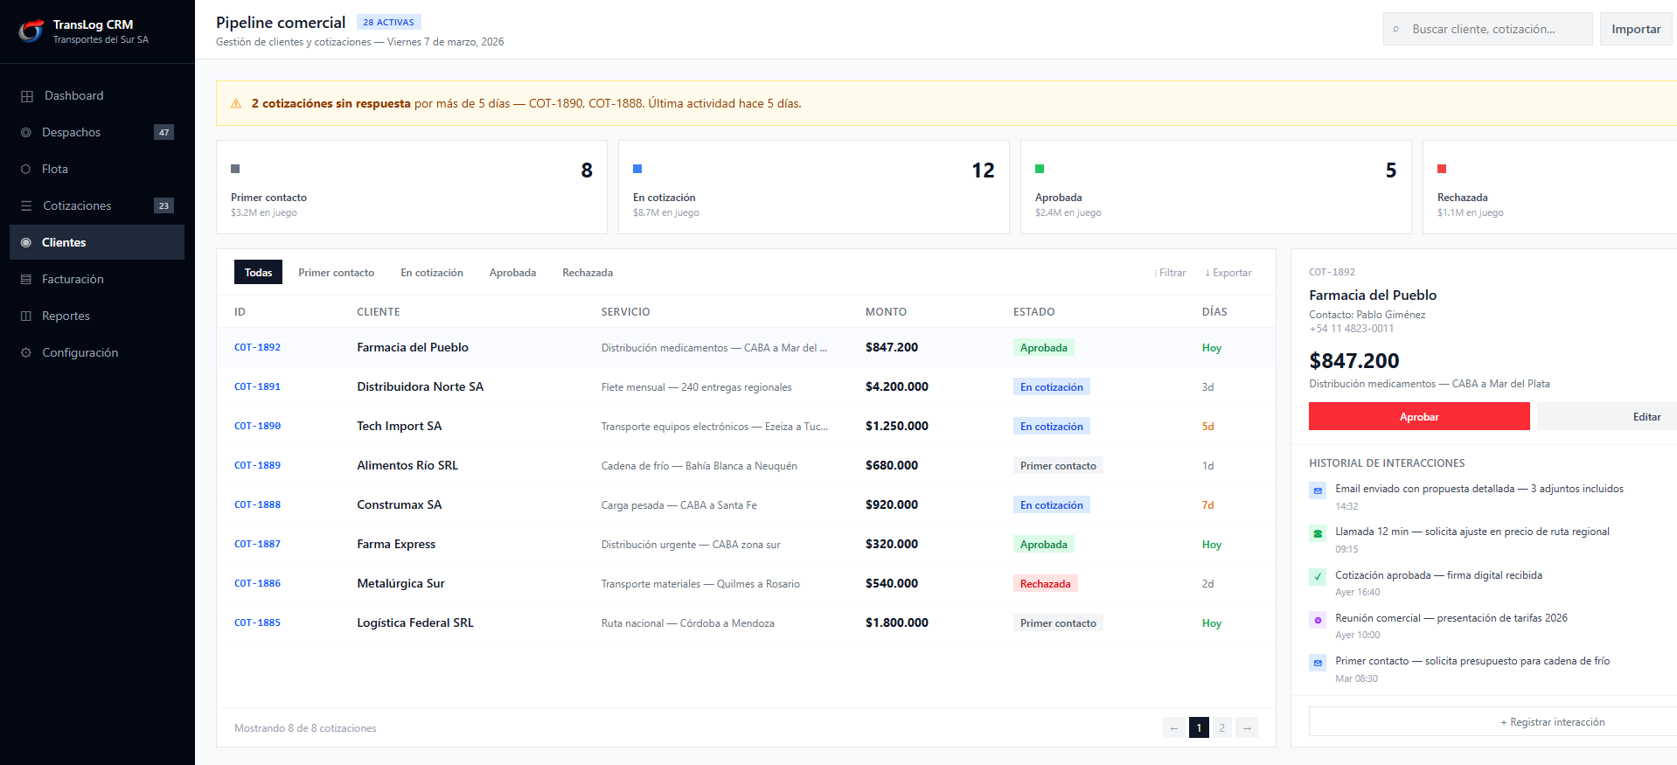
Task: Click the TransLog CRM logo icon
Action: (31, 31)
